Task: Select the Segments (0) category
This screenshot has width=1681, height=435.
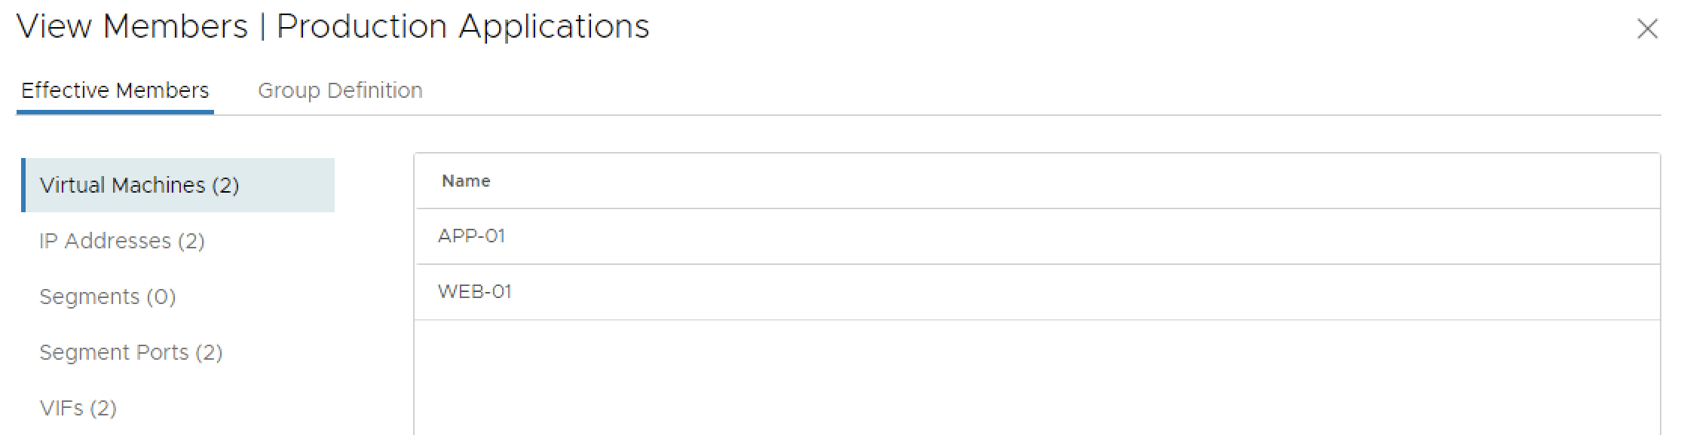Action: (107, 297)
